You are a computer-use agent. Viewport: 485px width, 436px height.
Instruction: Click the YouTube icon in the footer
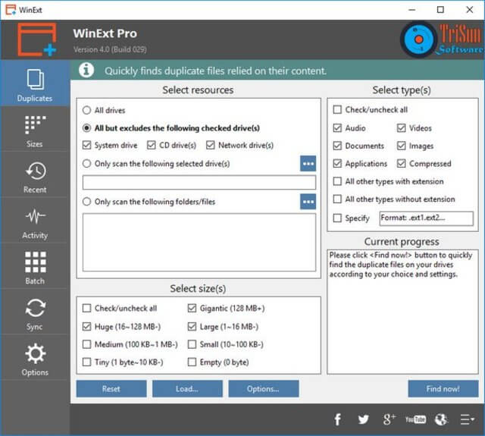click(x=415, y=419)
